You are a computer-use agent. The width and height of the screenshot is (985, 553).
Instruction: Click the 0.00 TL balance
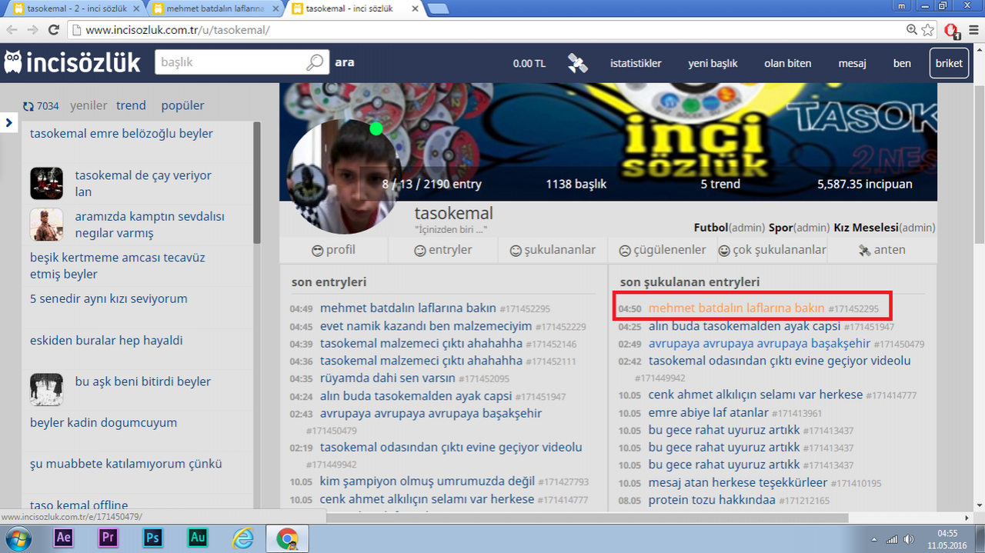pyautogui.click(x=529, y=64)
